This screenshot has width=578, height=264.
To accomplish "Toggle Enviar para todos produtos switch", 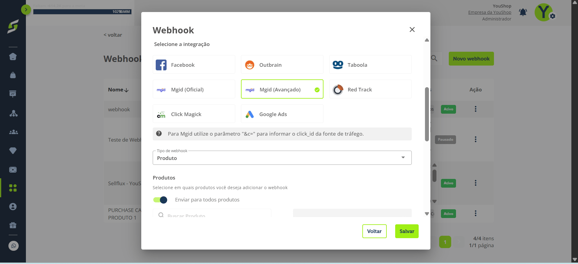I will coord(160,200).
